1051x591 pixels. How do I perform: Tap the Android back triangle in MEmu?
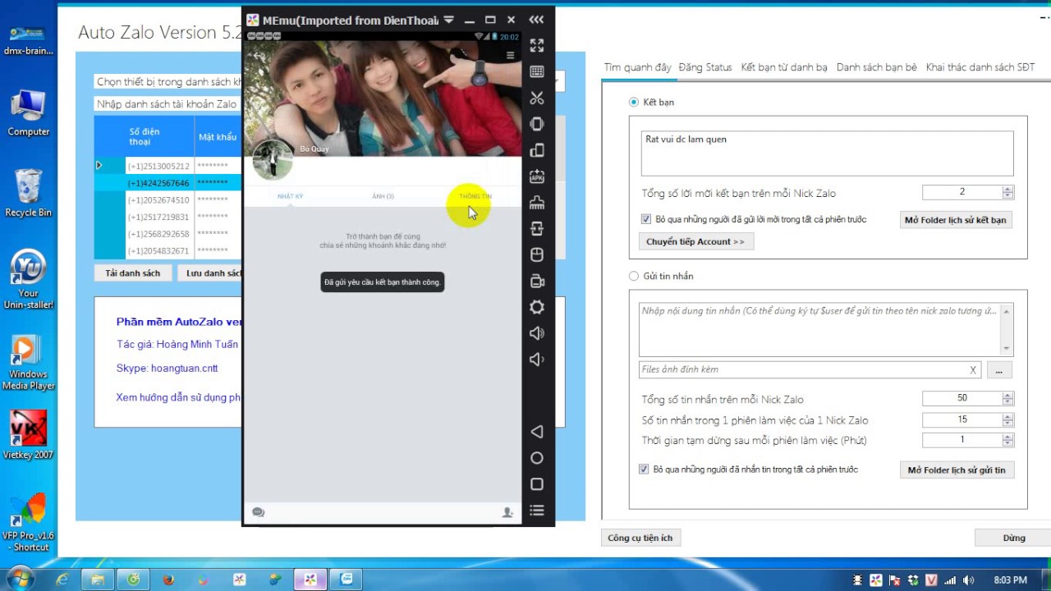(537, 432)
